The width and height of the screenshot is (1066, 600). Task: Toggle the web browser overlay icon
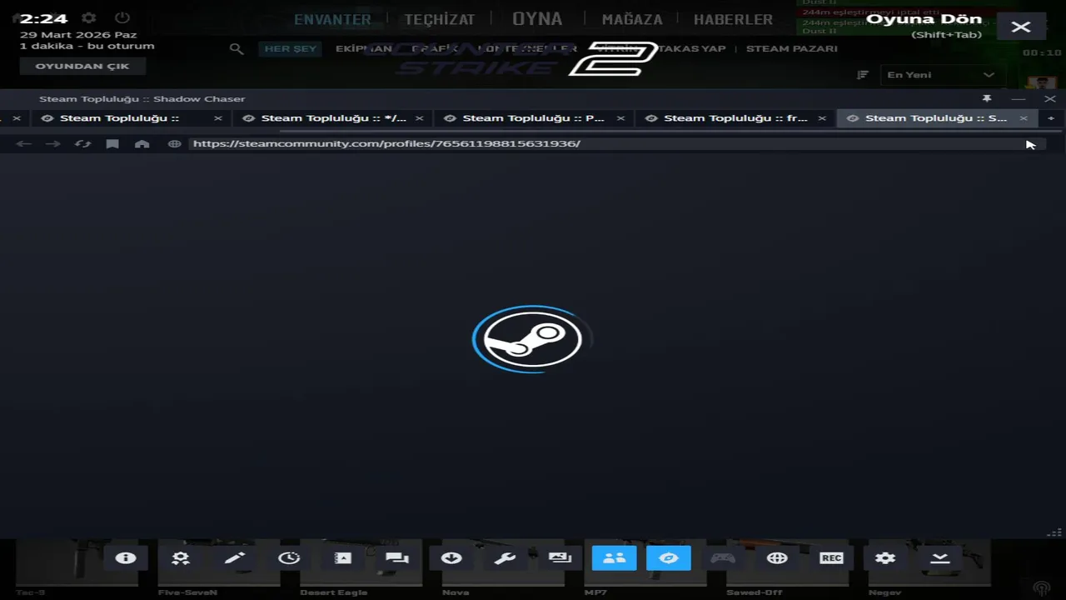(x=669, y=558)
